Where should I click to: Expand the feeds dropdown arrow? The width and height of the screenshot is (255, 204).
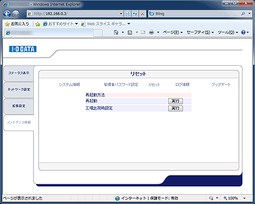[x=137, y=32]
